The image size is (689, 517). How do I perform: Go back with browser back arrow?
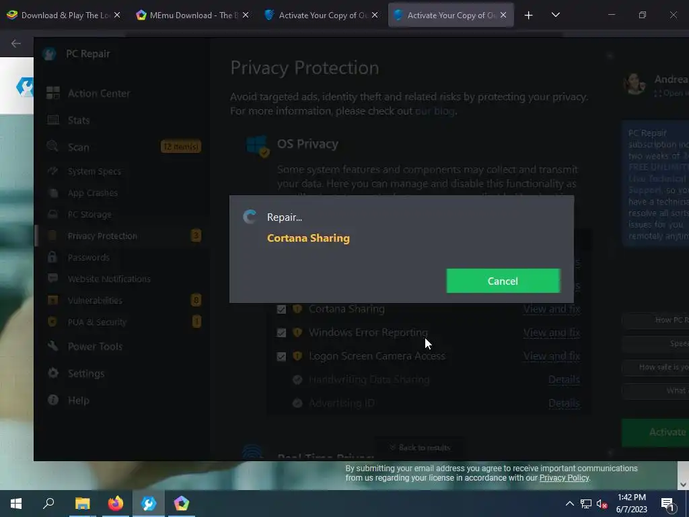coord(16,43)
